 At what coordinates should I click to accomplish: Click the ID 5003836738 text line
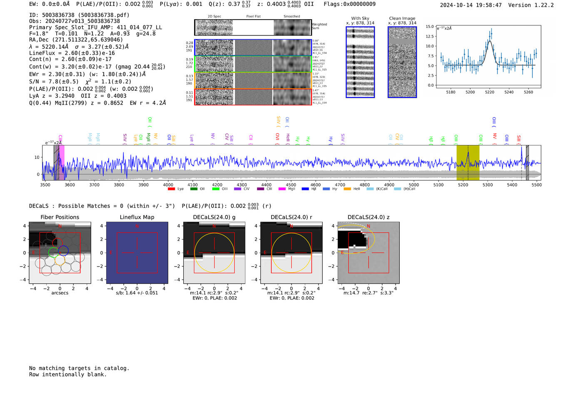click(x=79, y=15)
